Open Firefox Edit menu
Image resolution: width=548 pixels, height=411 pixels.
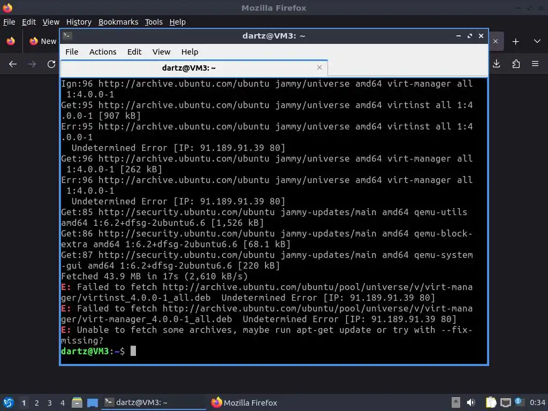pyautogui.click(x=29, y=22)
